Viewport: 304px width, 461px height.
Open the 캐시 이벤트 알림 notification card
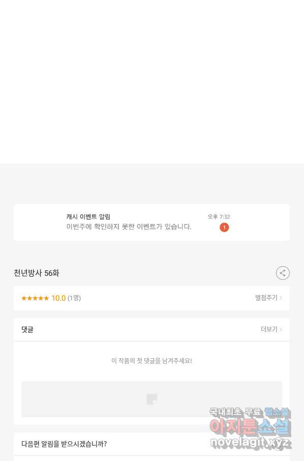151,222
